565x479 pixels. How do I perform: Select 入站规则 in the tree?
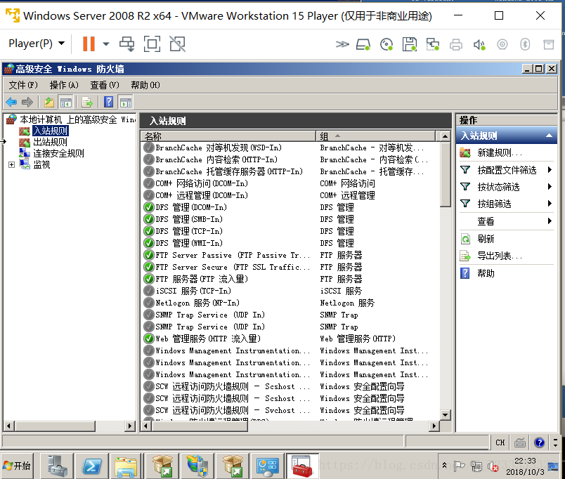(50, 131)
